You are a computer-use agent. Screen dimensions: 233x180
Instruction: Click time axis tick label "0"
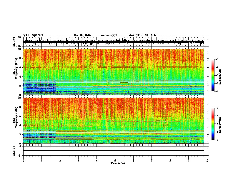[23, 161]
